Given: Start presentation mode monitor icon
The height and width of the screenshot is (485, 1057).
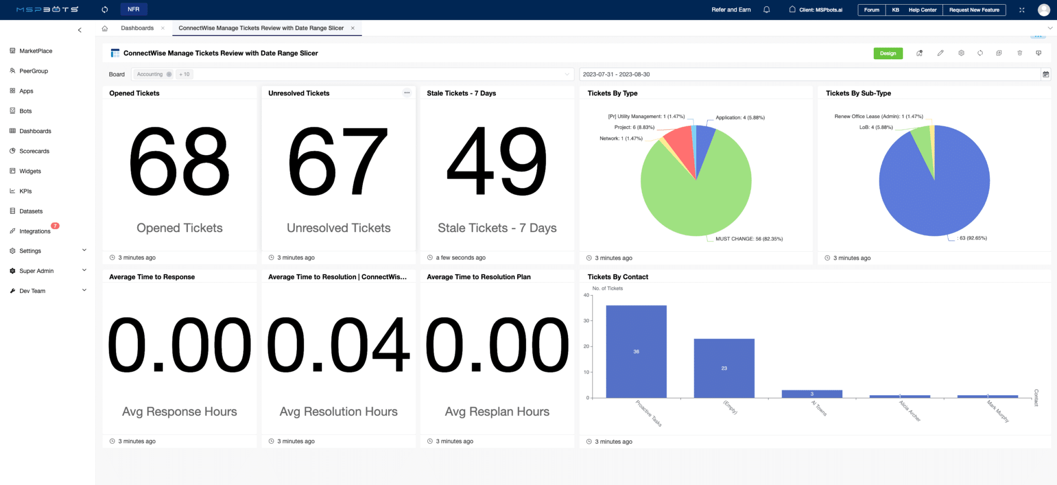Looking at the screenshot, I should 1039,53.
